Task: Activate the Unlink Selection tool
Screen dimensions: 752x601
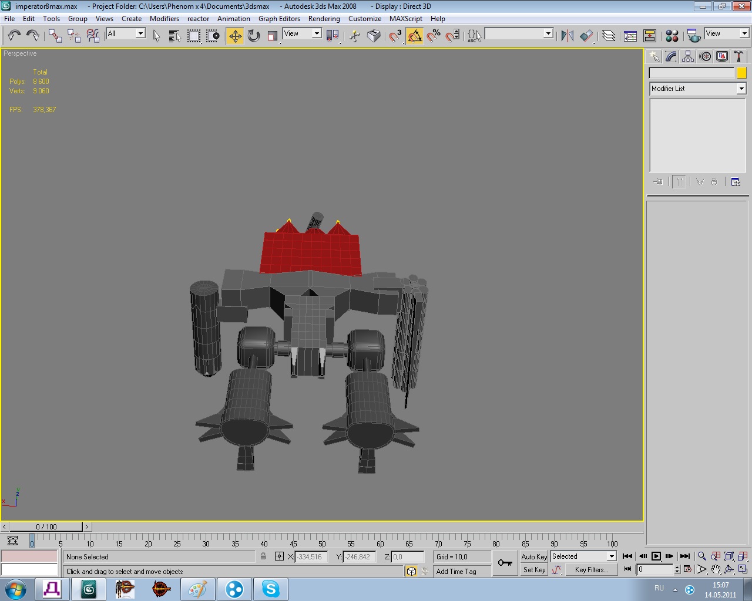Action: (74, 36)
